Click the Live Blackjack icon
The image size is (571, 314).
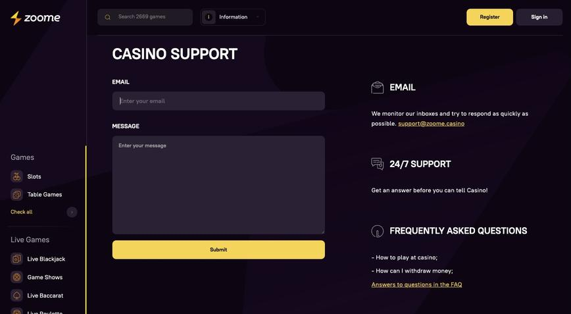[16, 259]
